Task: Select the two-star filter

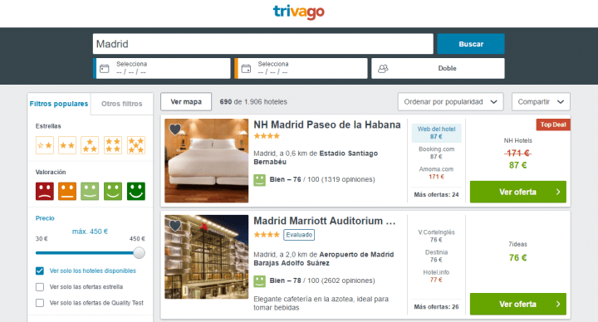Action: [x=67, y=145]
